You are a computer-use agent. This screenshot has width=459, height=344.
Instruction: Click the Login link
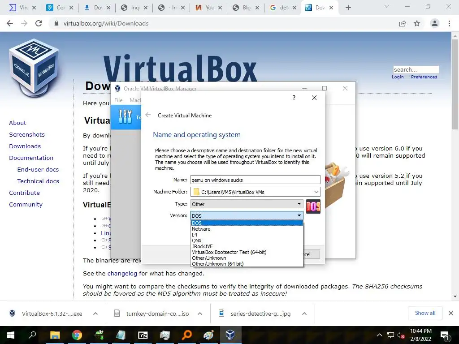pyautogui.click(x=398, y=77)
